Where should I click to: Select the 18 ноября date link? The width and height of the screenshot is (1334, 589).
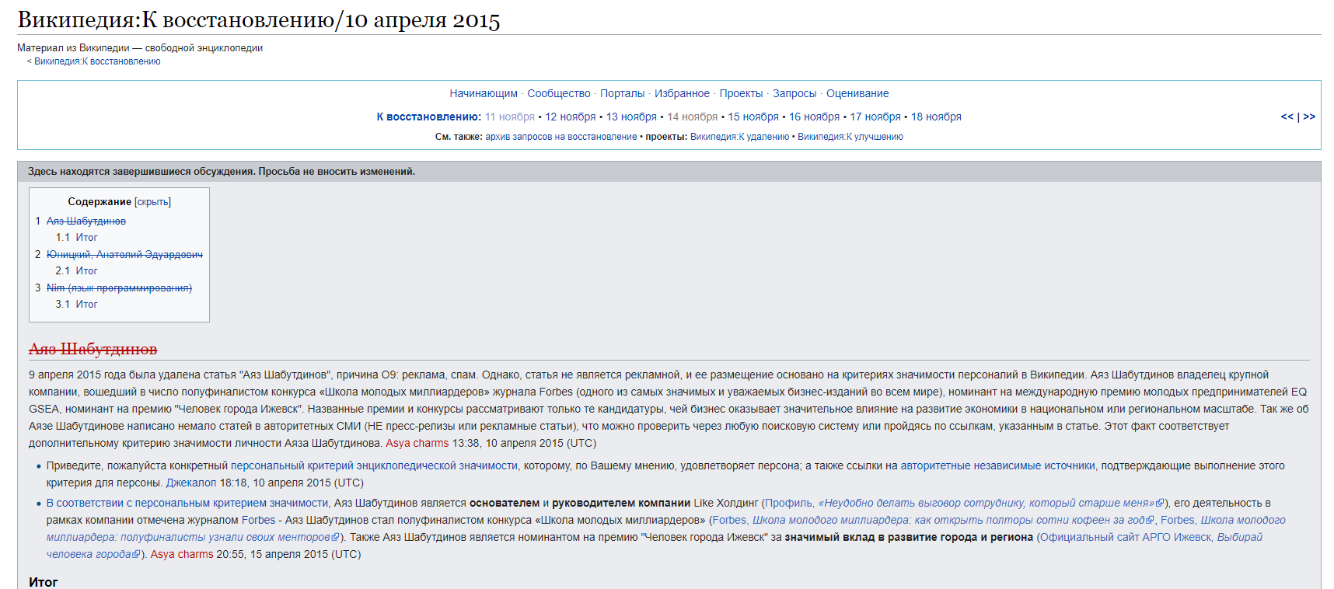pyautogui.click(x=936, y=117)
